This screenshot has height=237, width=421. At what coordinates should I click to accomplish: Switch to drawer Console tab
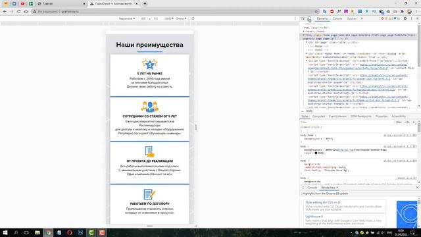tap(312, 188)
